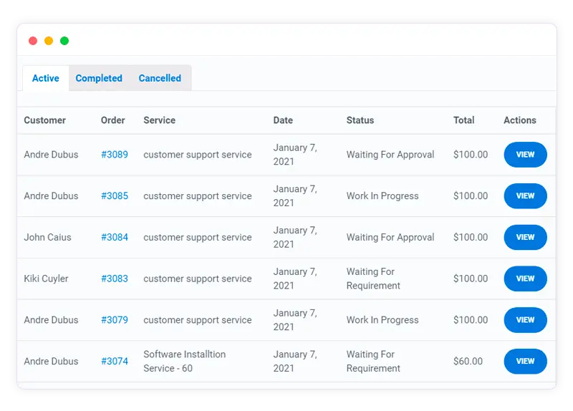Click the Status column header
The height and width of the screenshot is (411, 573).
360,120
